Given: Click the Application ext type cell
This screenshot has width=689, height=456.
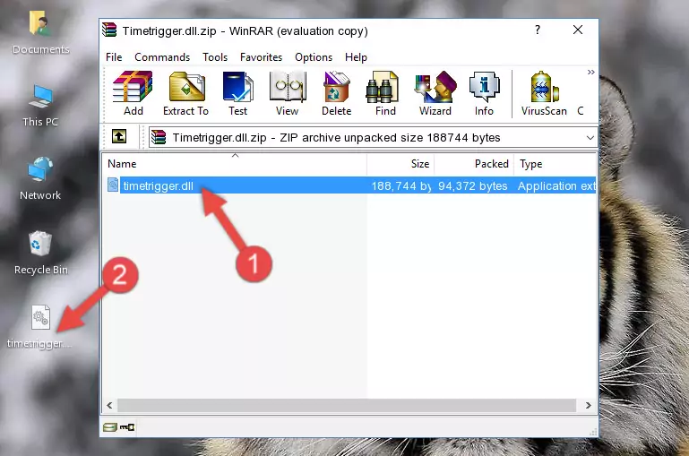Looking at the screenshot, I should [x=556, y=185].
